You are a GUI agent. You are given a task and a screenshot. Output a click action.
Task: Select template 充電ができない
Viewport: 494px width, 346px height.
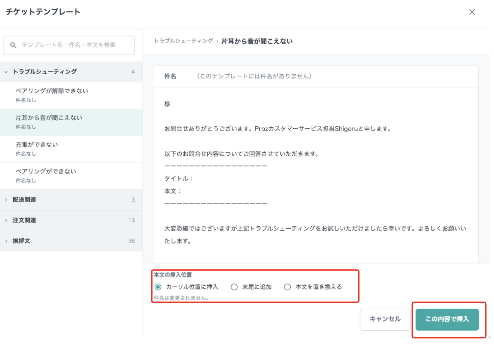(x=71, y=149)
